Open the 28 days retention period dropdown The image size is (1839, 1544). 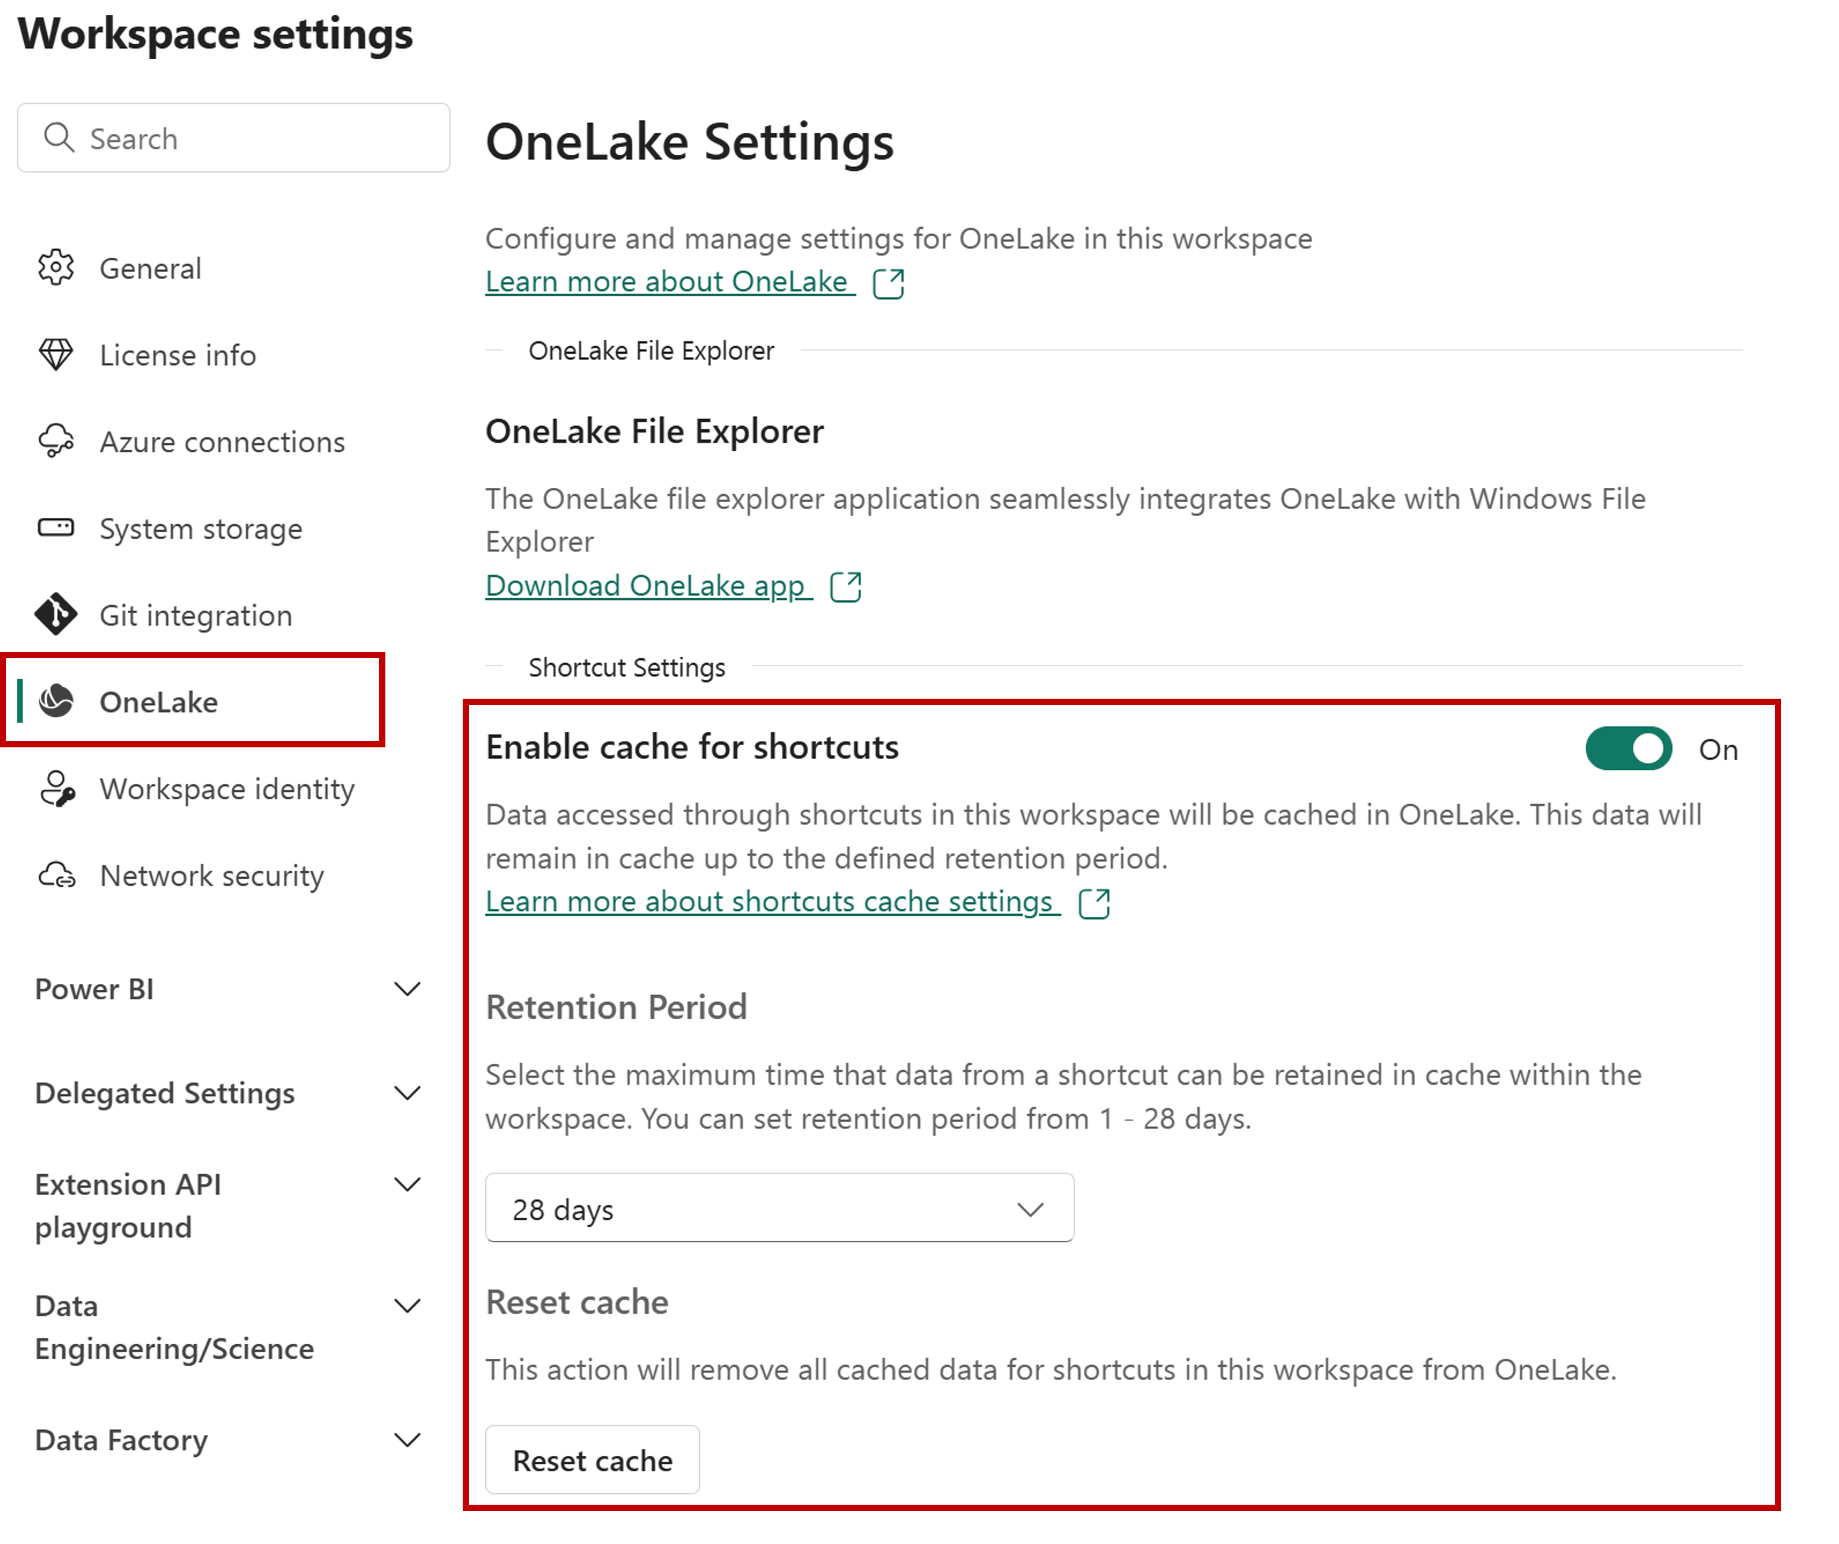tap(780, 1208)
